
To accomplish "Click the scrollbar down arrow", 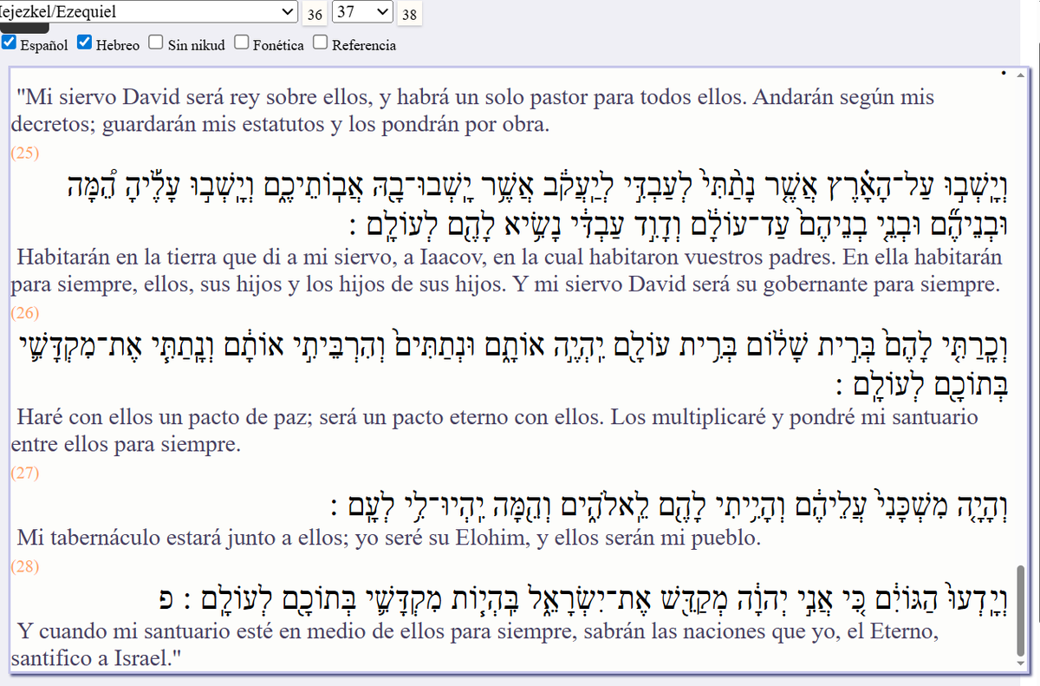I will (1023, 663).
